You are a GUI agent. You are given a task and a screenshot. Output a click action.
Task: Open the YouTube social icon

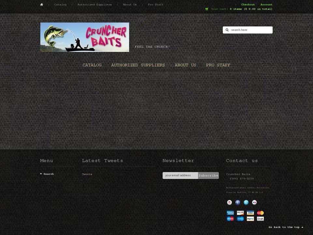click(x=229, y=202)
